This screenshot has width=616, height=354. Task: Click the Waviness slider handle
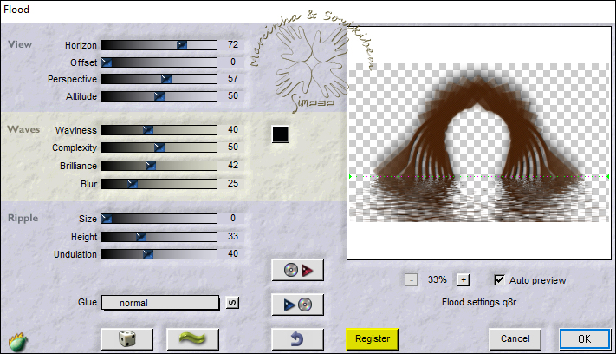147,129
